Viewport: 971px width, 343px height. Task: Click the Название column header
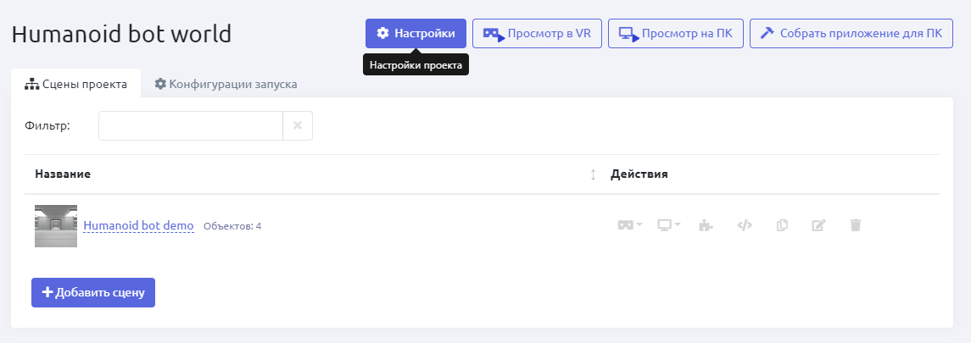coord(63,174)
